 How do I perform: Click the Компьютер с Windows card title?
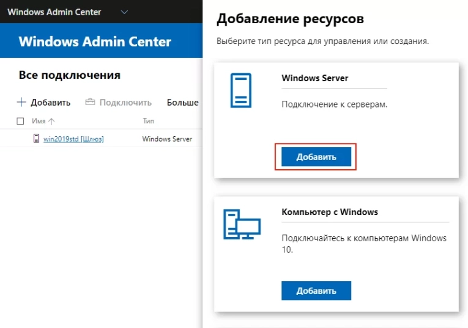pos(330,212)
